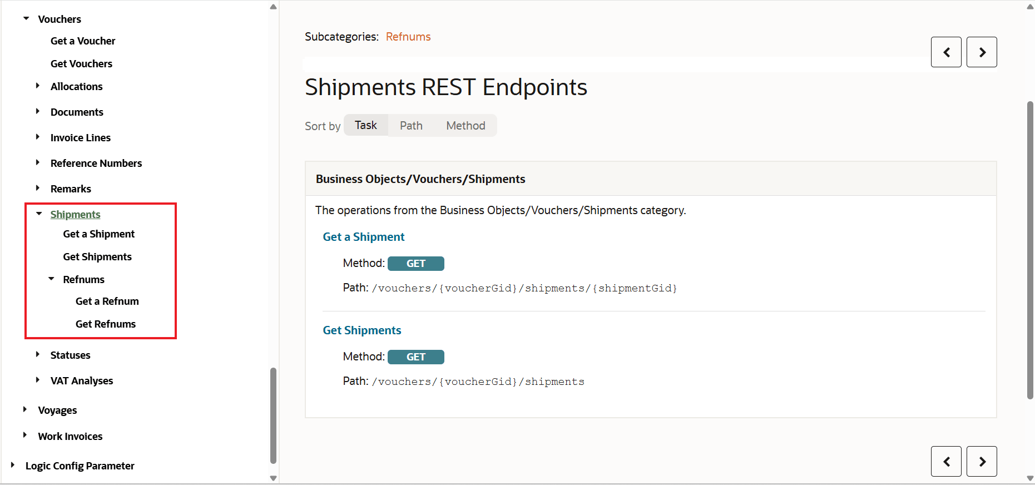The width and height of the screenshot is (1035, 485).
Task: Navigate back using top-left arrow button
Action: point(946,52)
